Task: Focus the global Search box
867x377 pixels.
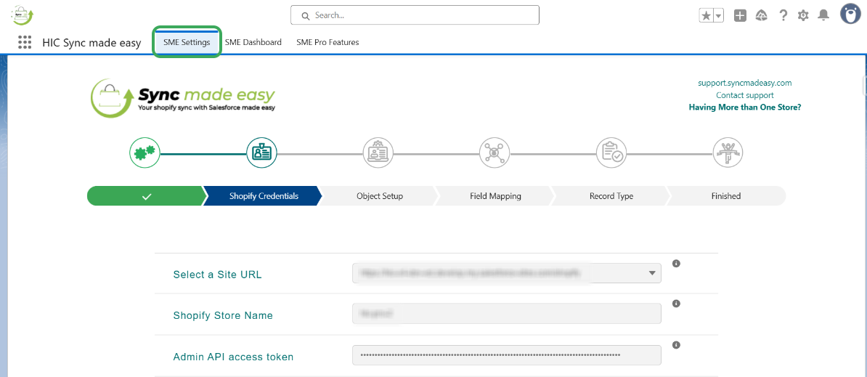Action: [x=415, y=15]
